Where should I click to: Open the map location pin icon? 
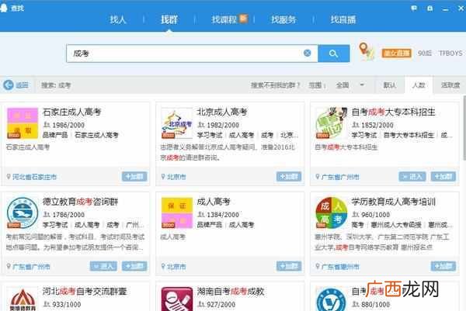(366, 51)
